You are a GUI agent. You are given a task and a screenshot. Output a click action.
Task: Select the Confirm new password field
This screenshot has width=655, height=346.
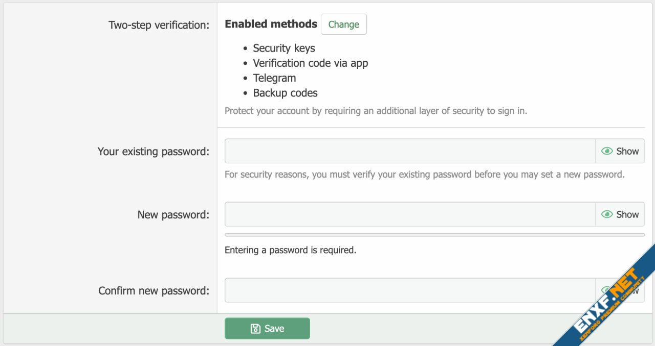(x=409, y=290)
